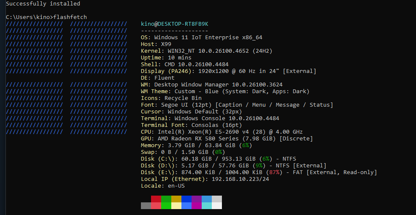Select the Uptime: 10 mins line
The height and width of the screenshot is (215, 416).
[166, 57]
